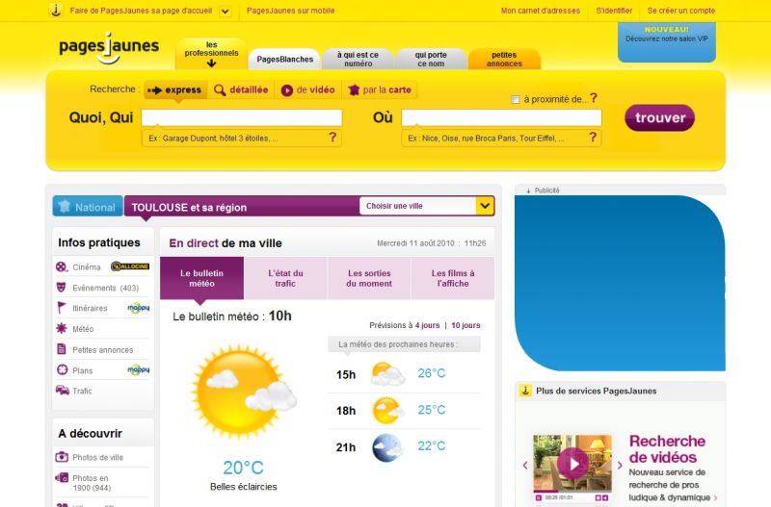Click help question mark under Quoi Qui
The height and width of the screenshot is (507, 771).
pos(332,138)
